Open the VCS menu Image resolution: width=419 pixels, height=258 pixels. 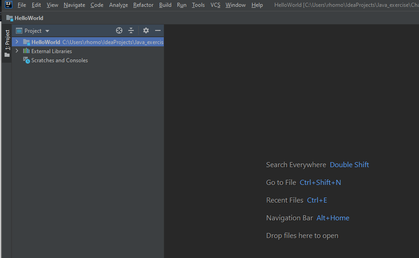(x=215, y=5)
